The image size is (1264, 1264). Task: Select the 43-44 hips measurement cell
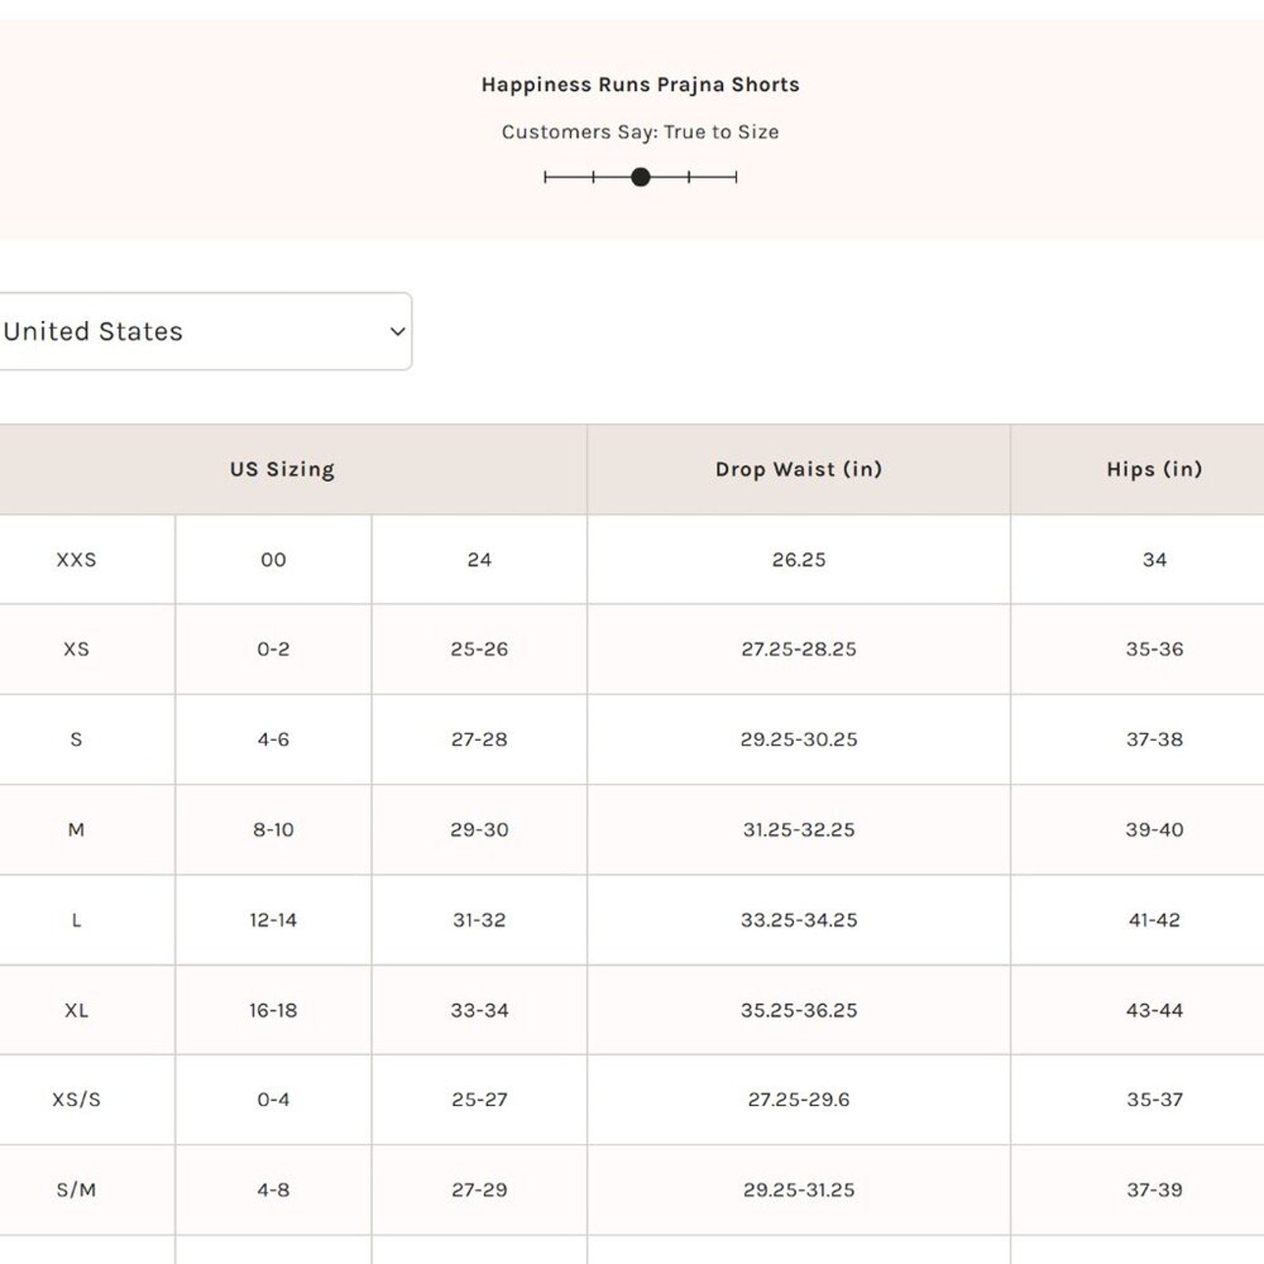(x=1153, y=1010)
